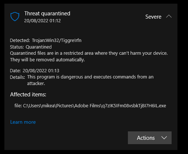
Task: Click the 20/08/2022 01:12 timestamp under heading
Action: pyautogui.click(x=42, y=21)
